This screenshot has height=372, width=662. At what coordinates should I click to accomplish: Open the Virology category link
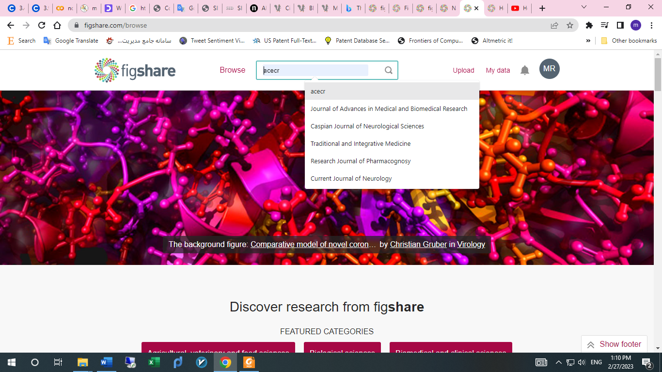tap(471, 244)
